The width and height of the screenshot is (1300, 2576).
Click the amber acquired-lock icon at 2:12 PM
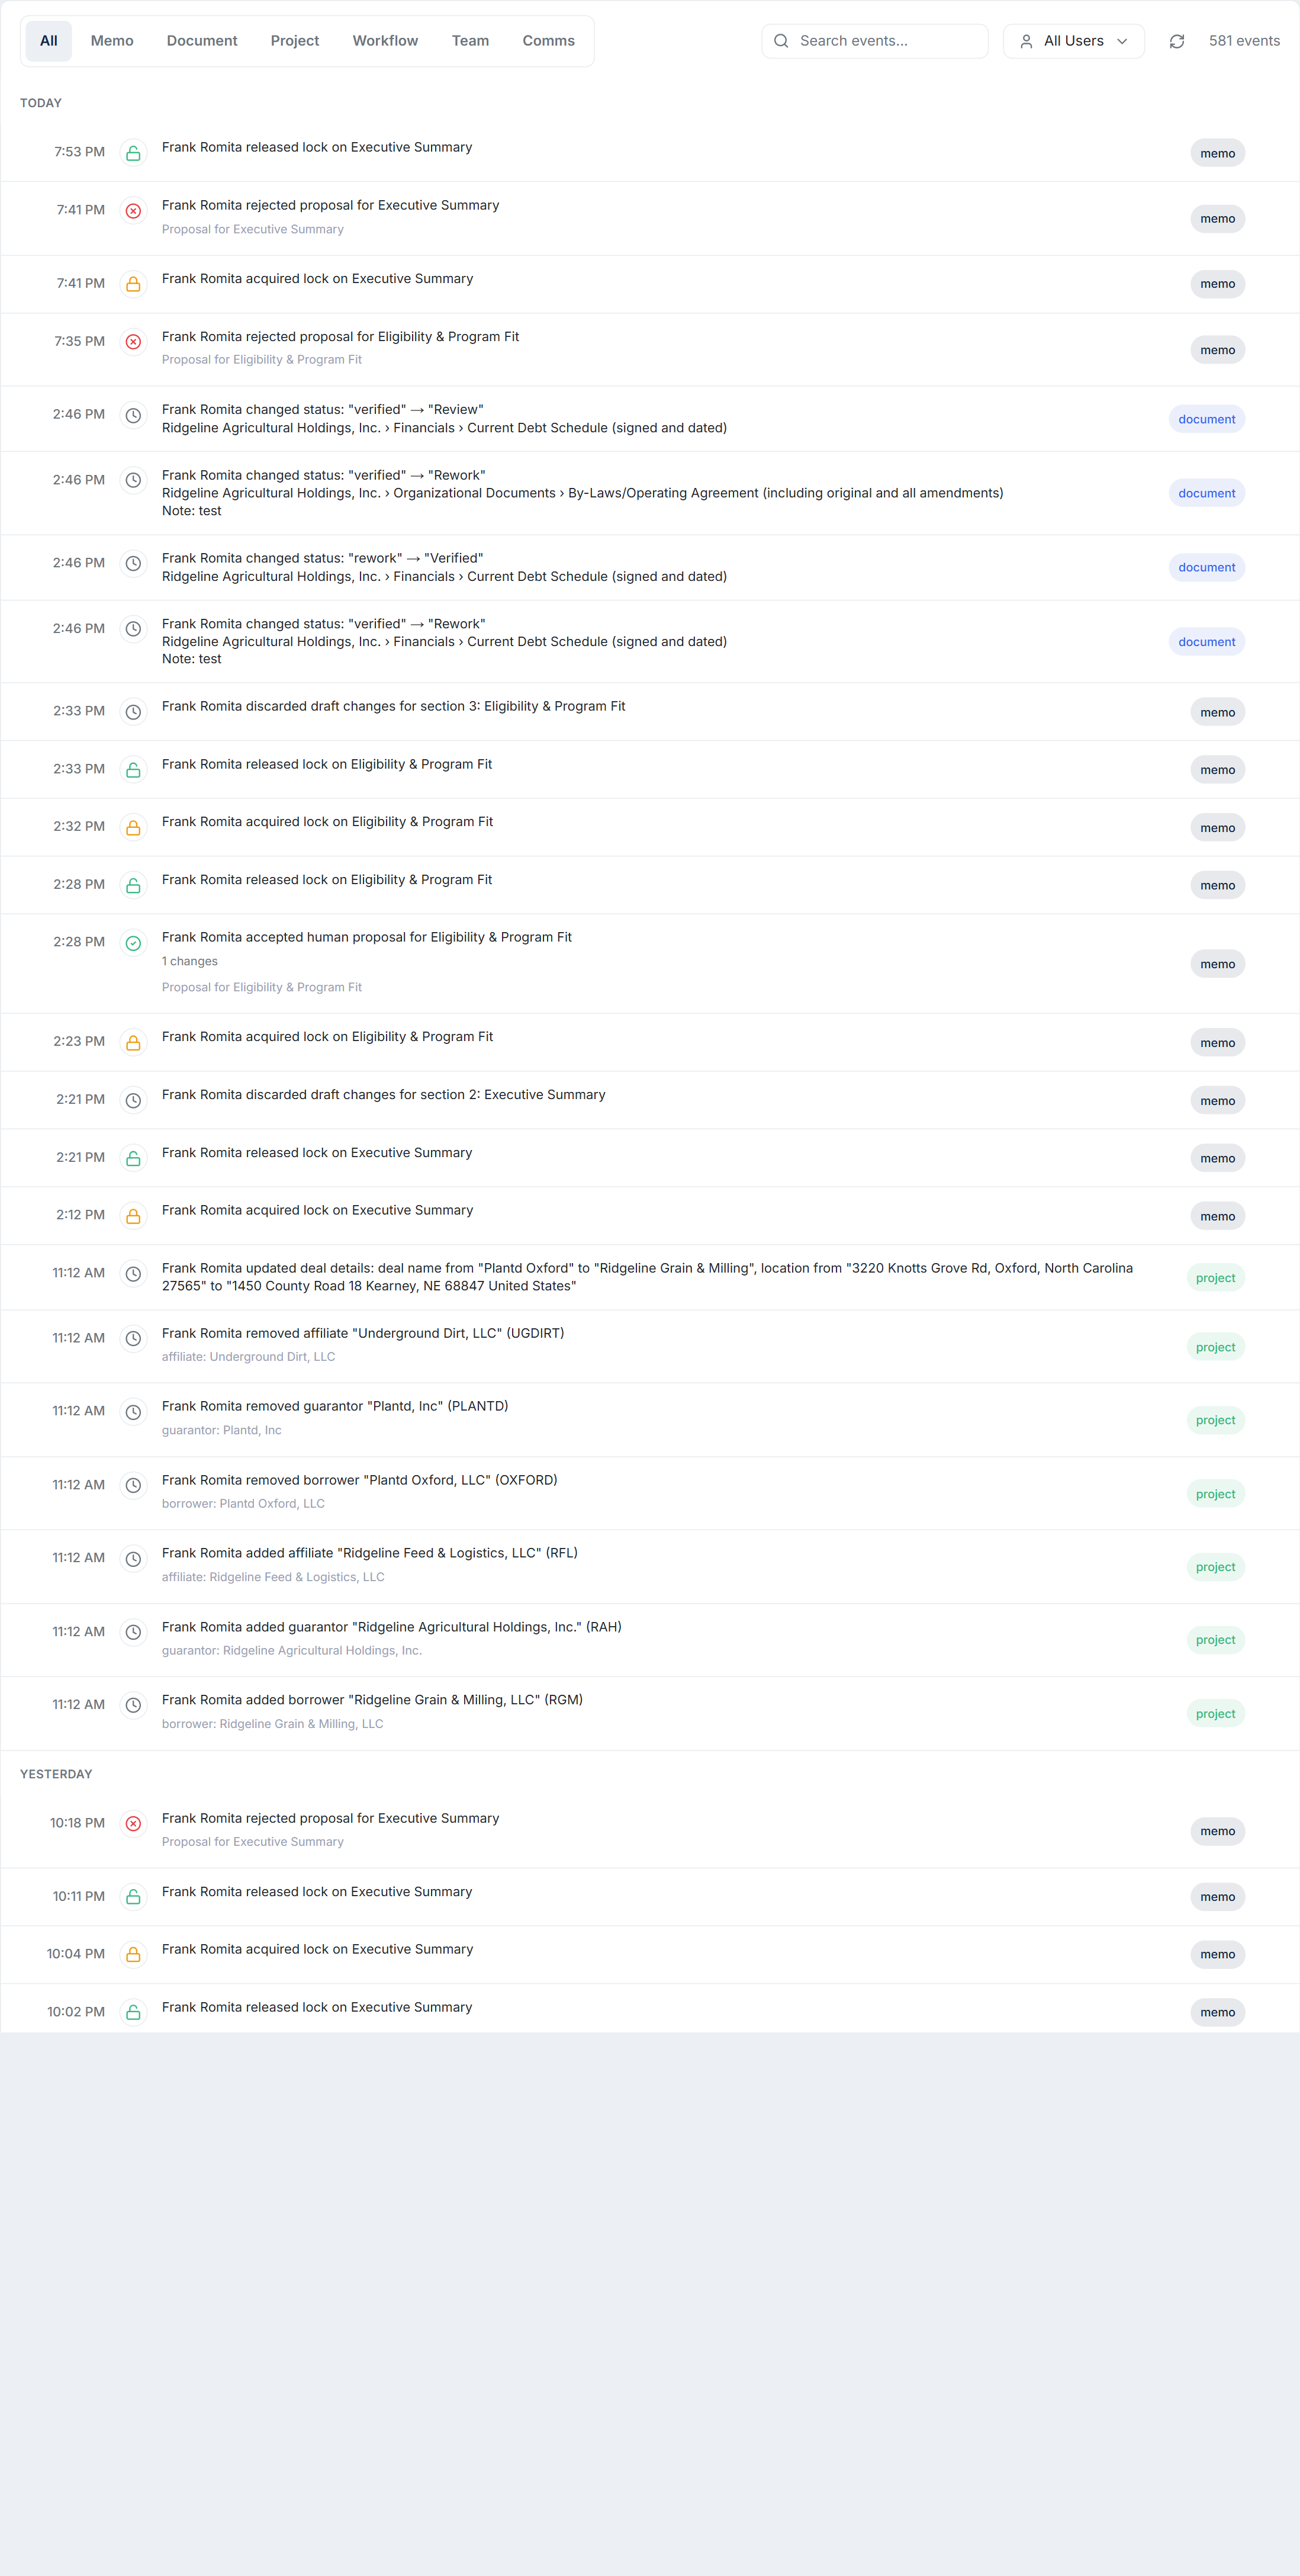[133, 1215]
